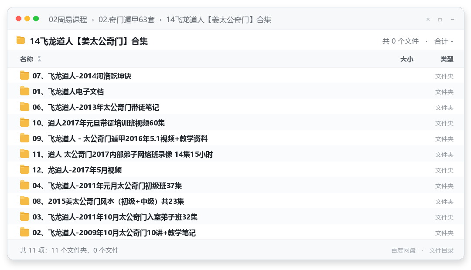This screenshot has height=270, width=471.
Task: Open folder 11、道人 太公奇门2017内部弟子网络班录像
Action: click(x=123, y=154)
